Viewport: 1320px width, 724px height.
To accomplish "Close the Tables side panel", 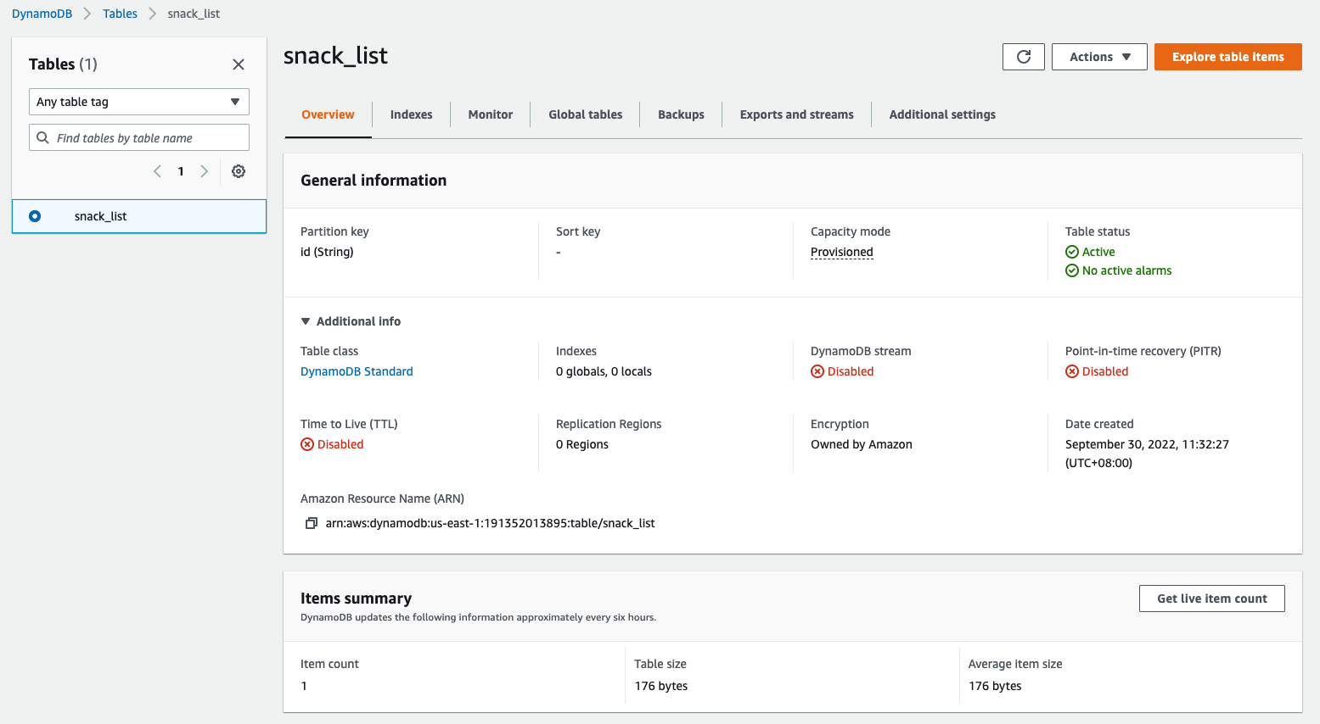I will click(x=239, y=64).
